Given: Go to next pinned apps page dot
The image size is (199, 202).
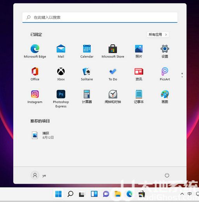Looking at the screenshot, I should 182,77.
